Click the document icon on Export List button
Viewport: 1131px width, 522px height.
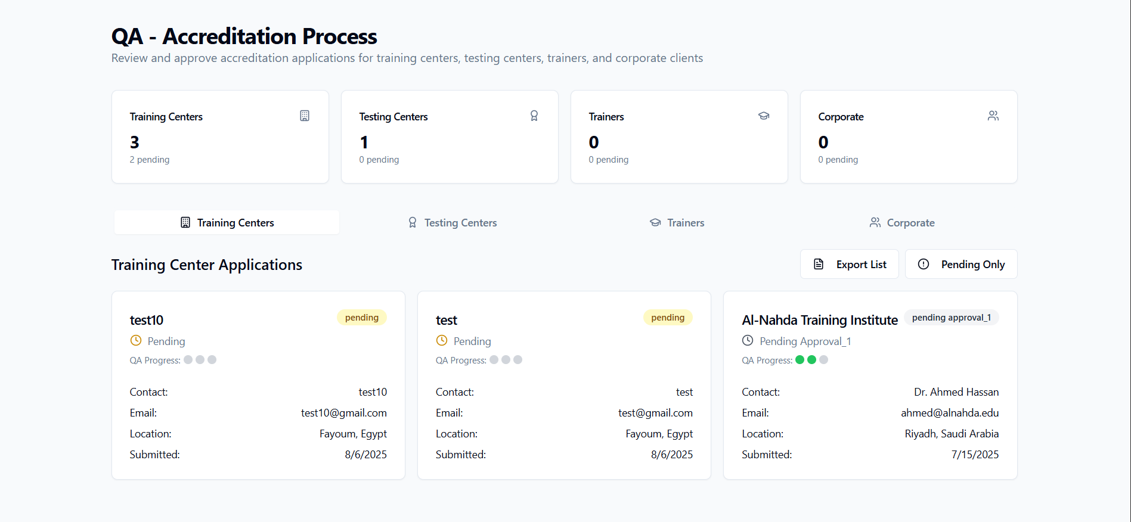click(x=819, y=264)
